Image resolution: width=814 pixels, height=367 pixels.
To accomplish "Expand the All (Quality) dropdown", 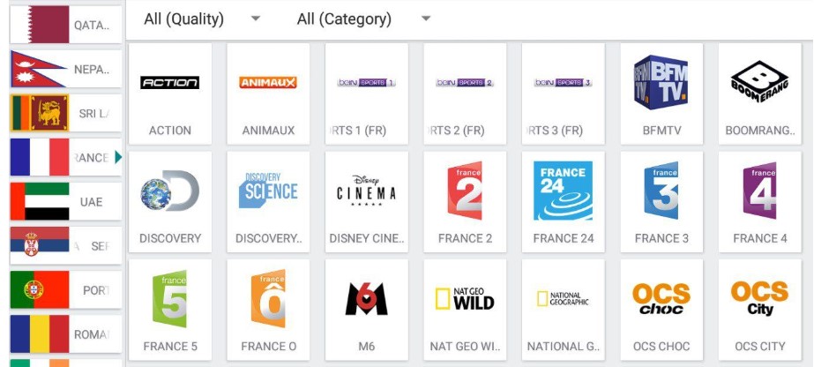I will click(x=202, y=19).
